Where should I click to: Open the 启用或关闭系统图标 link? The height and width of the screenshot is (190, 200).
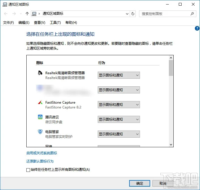pyautogui.click(x=42, y=153)
